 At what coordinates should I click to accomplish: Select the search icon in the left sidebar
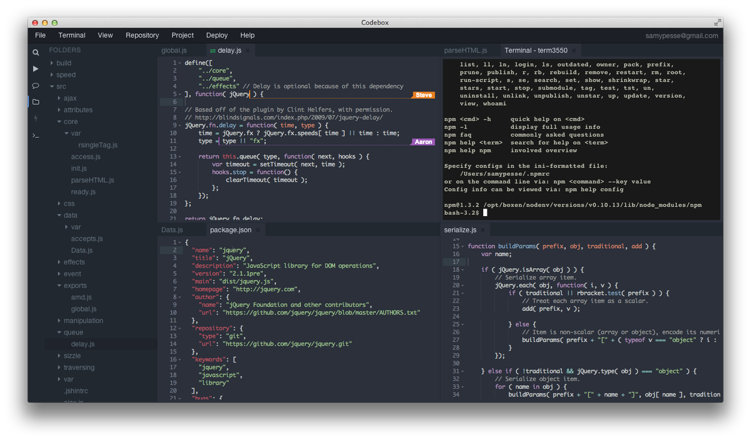[x=36, y=53]
